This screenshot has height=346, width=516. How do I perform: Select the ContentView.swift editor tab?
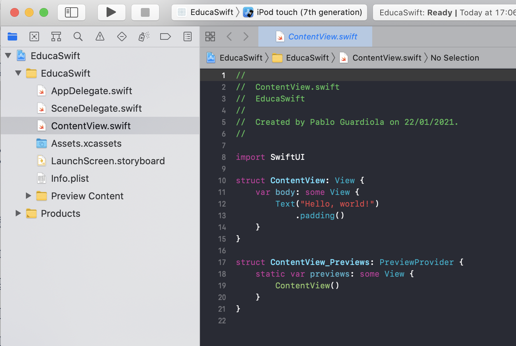coord(315,36)
